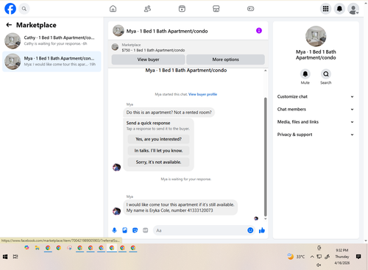This screenshot has height=270, width=368.
Task: Open Cathy's apartment conversation
Action: [x=52, y=40]
